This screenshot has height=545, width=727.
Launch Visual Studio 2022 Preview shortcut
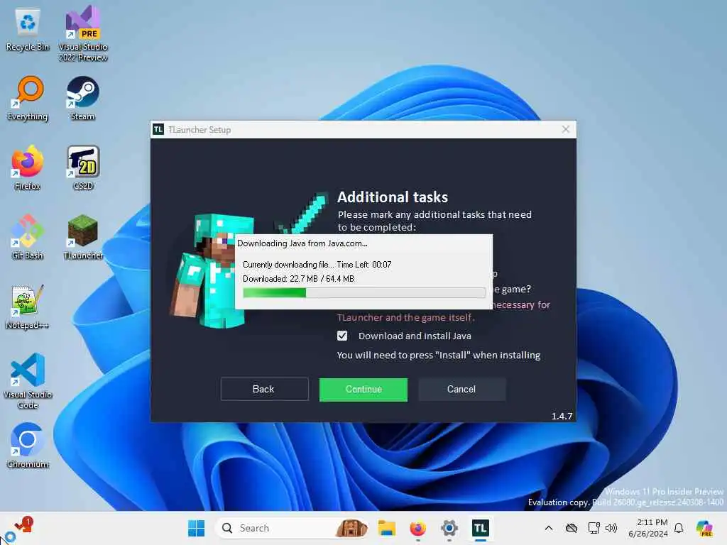point(83,33)
